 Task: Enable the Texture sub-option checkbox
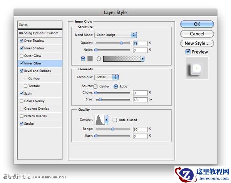tap(26, 86)
